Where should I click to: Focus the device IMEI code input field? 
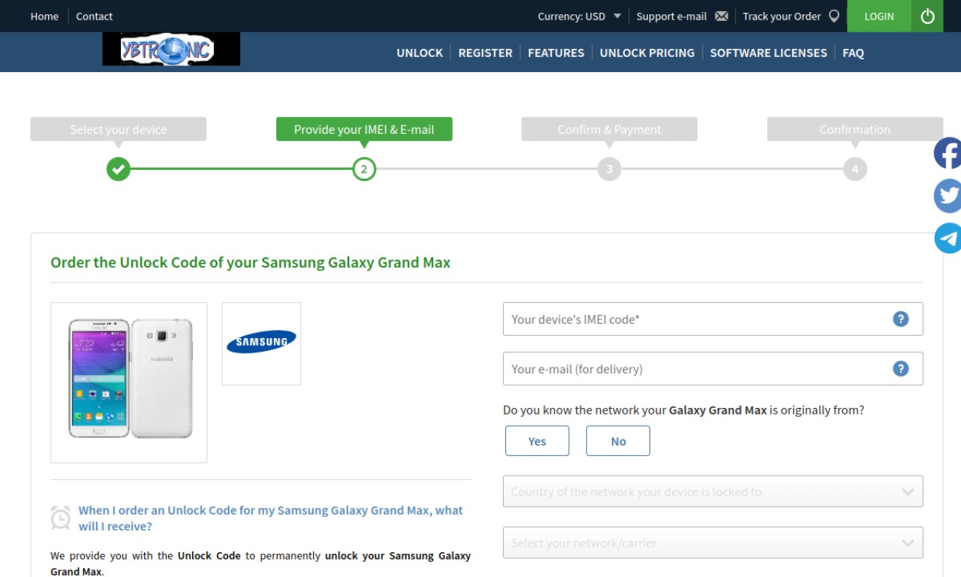click(713, 319)
